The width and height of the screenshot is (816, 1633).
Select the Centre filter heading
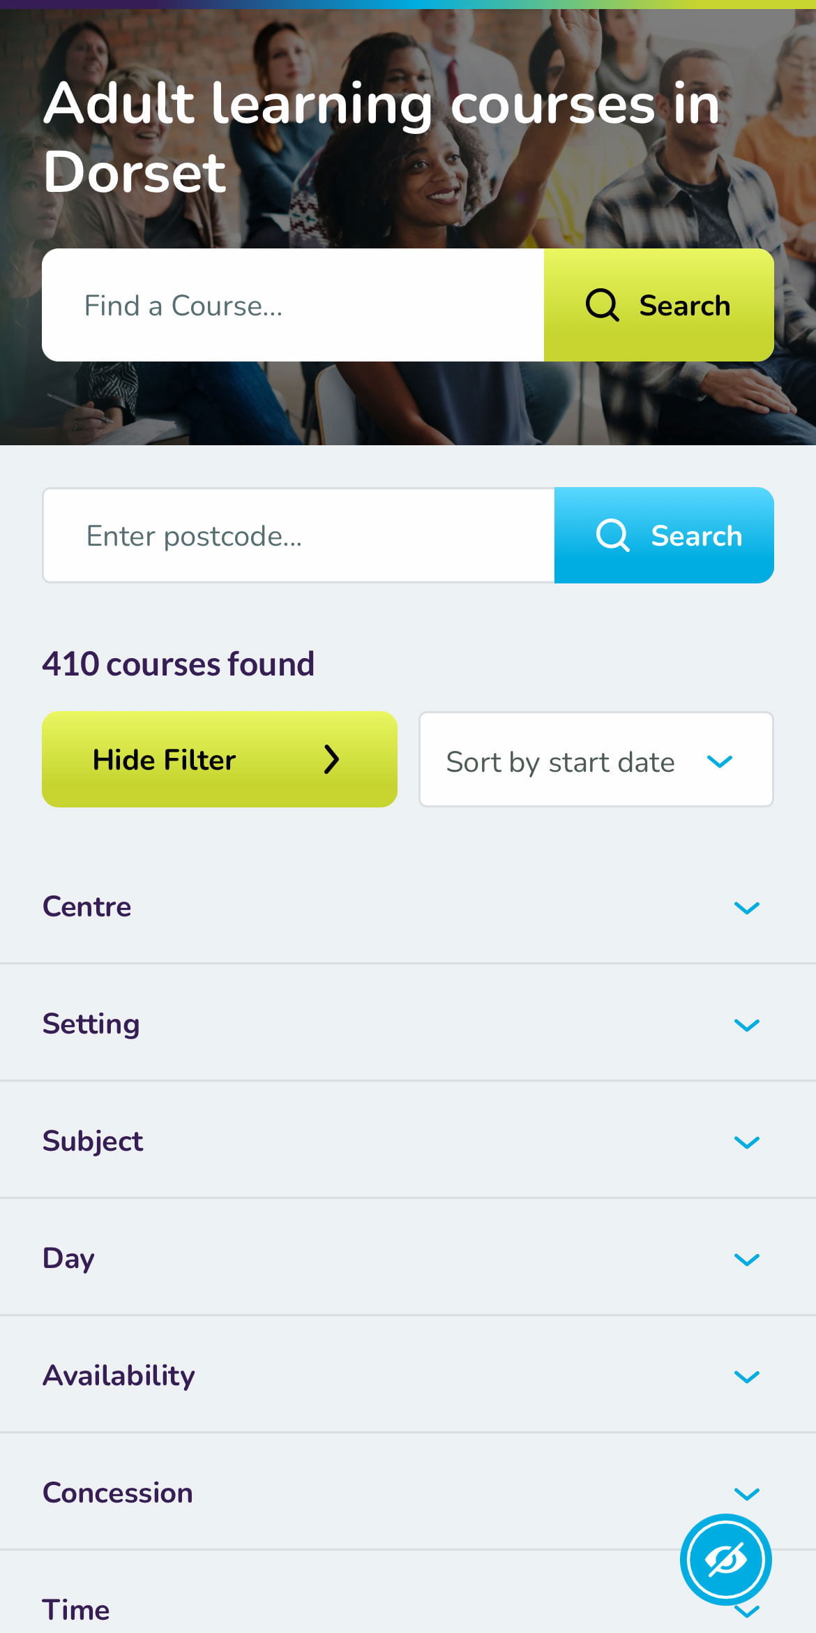(86, 907)
